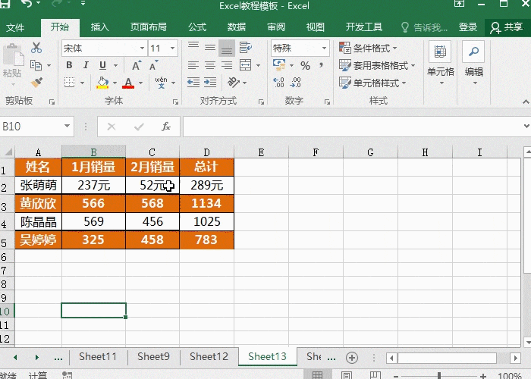The image size is (531, 379).
Task: Click the Copy icon in clipboard group
Action: (x=36, y=65)
